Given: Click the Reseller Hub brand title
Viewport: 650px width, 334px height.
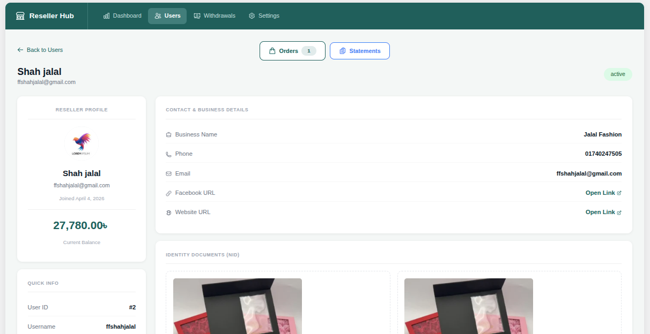Looking at the screenshot, I should click(51, 16).
